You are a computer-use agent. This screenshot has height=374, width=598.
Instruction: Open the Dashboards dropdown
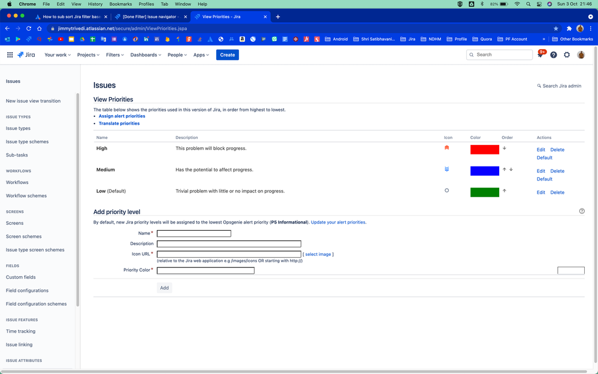click(146, 55)
